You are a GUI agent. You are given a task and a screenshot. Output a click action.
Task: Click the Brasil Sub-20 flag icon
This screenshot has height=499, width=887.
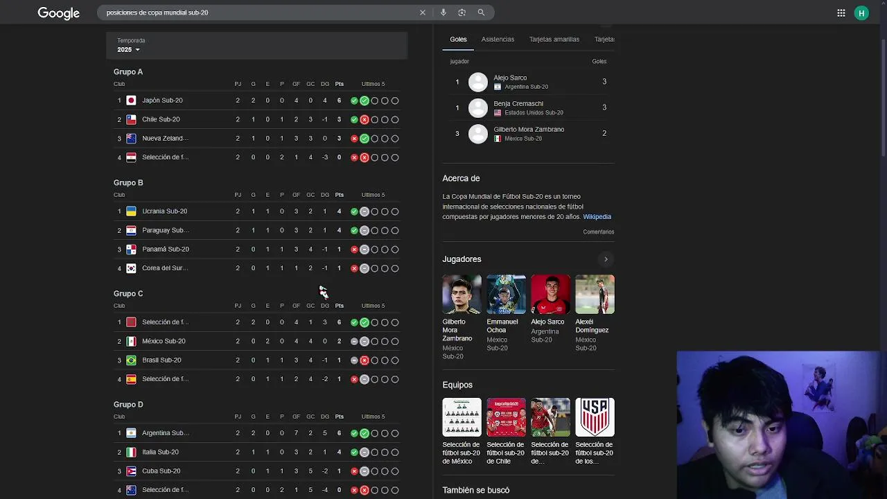tap(131, 360)
